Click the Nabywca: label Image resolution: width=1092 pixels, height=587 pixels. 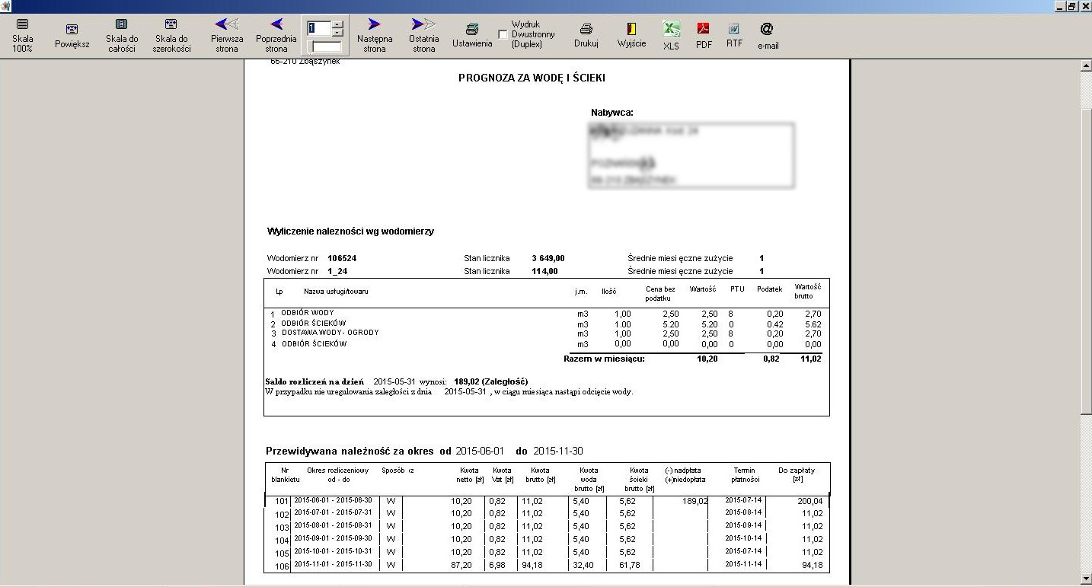tap(612, 112)
